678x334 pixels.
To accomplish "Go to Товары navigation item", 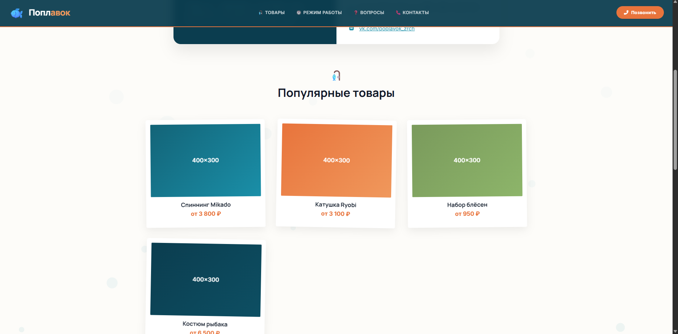I will click(x=272, y=13).
